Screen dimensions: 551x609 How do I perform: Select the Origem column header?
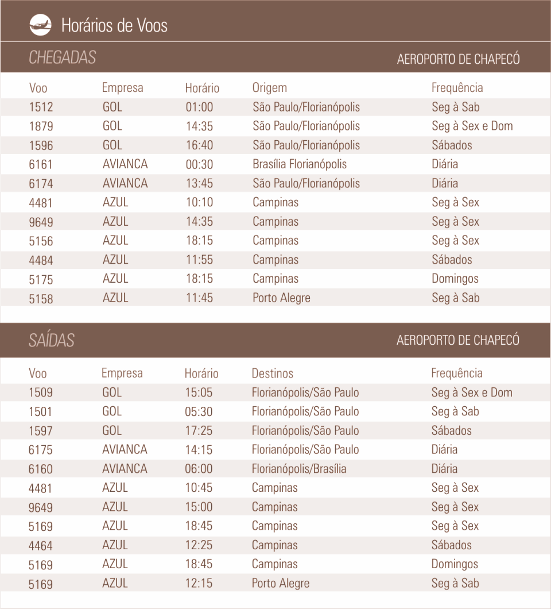click(270, 88)
